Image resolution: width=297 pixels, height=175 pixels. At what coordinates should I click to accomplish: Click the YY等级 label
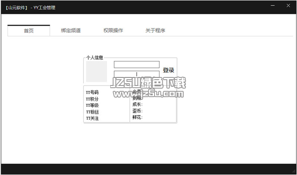tap(92, 105)
